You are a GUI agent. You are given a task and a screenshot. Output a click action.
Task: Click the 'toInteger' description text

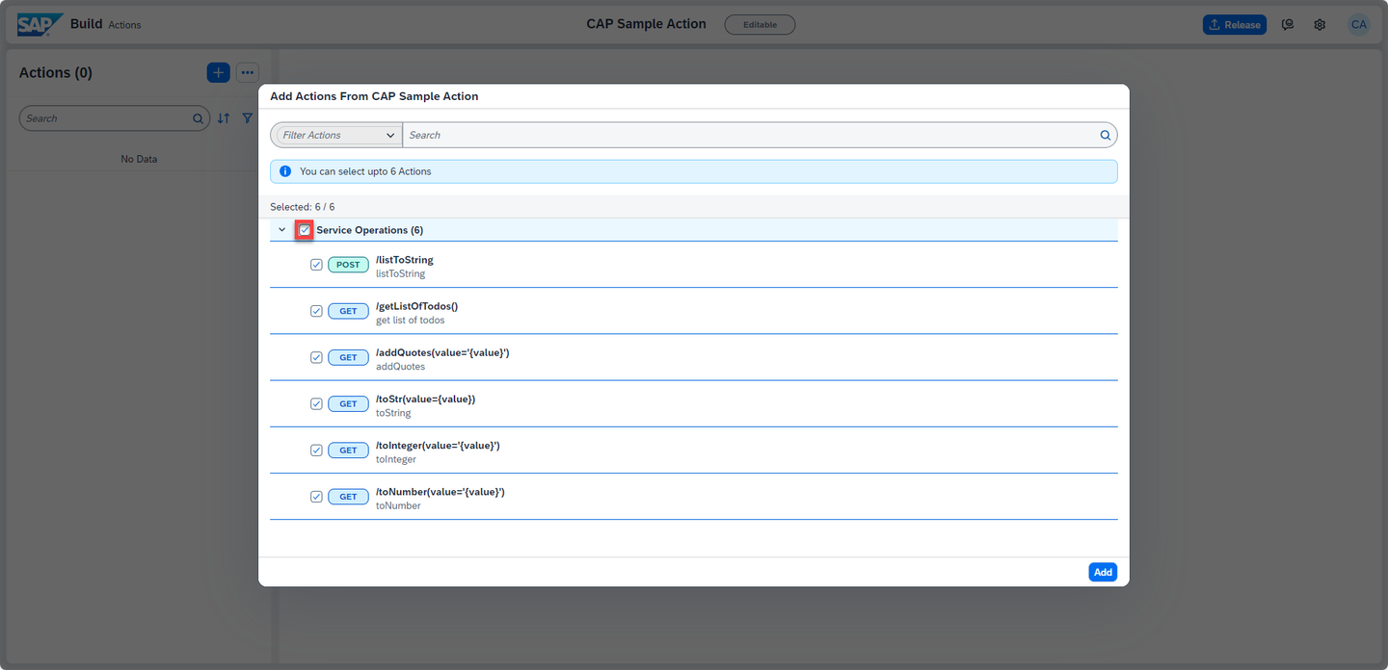tap(396, 459)
